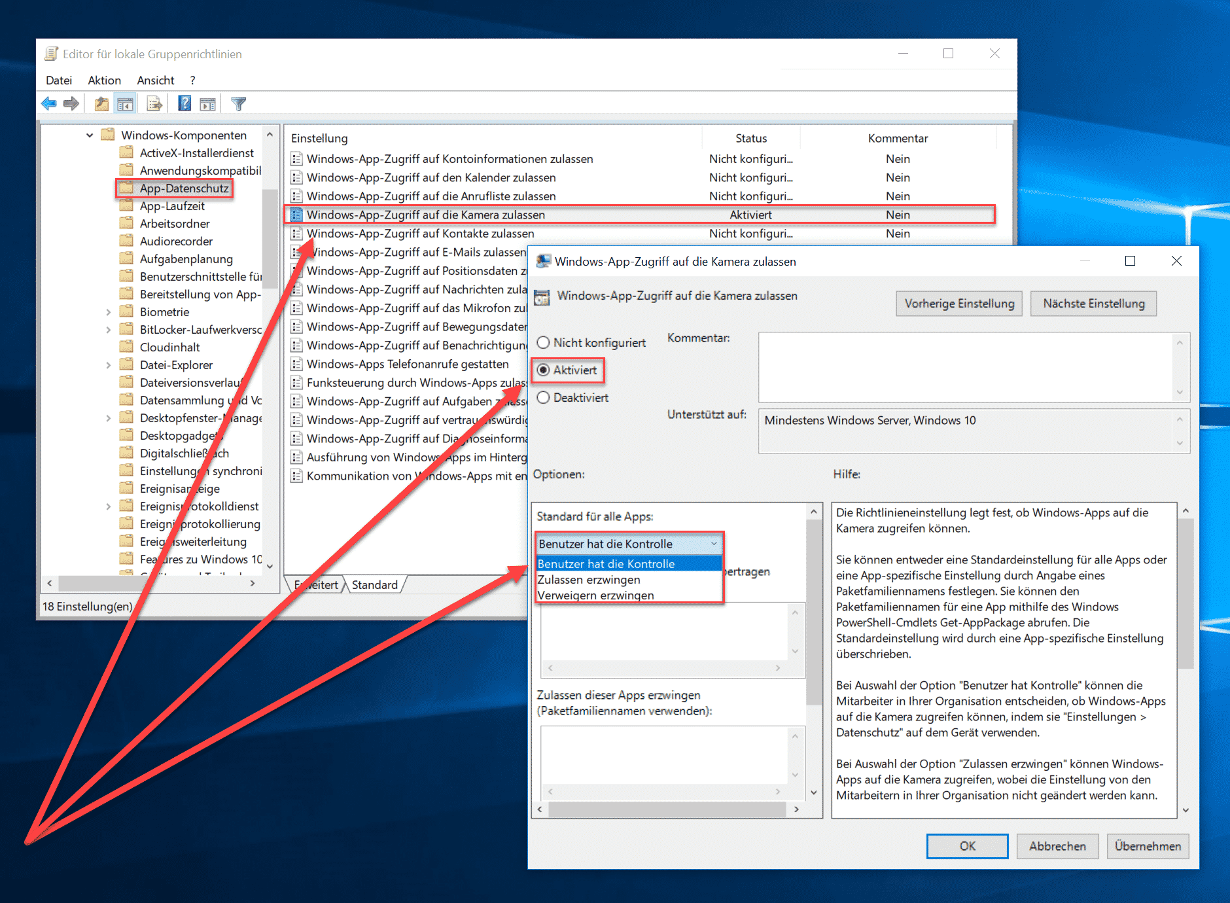This screenshot has width=1230, height=903.
Task: Click the Datei-Explorer folder icon
Action: point(126,364)
